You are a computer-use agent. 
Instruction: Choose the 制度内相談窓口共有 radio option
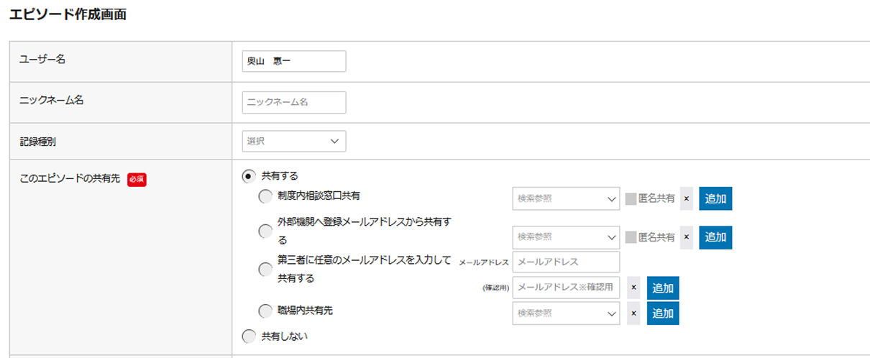click(x=265, y=196)
